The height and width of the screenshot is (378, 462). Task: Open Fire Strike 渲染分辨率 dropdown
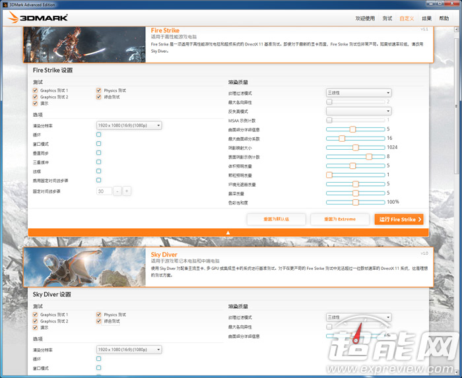(129, 125)
